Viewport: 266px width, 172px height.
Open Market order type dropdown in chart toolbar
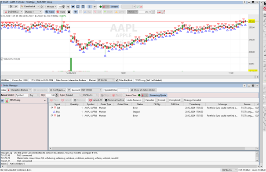[132, 12]
